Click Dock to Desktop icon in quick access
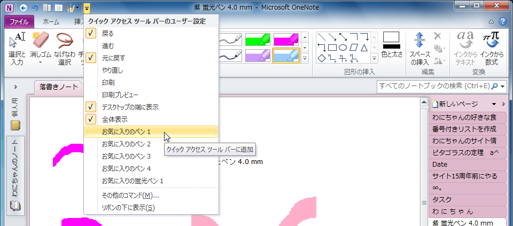Image resolution: width=513 pixels, height=226 pixels. pos(47,7)
